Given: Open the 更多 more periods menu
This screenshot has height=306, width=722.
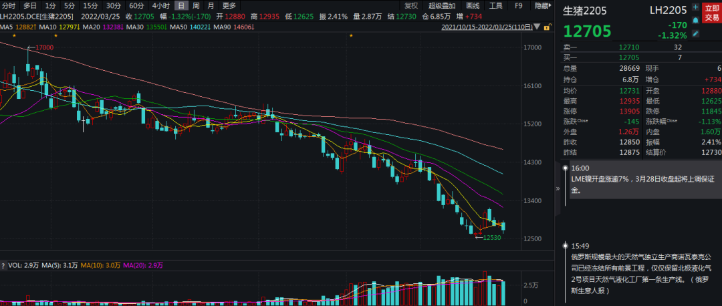Looking at the screenshot, I should point(229,6).
